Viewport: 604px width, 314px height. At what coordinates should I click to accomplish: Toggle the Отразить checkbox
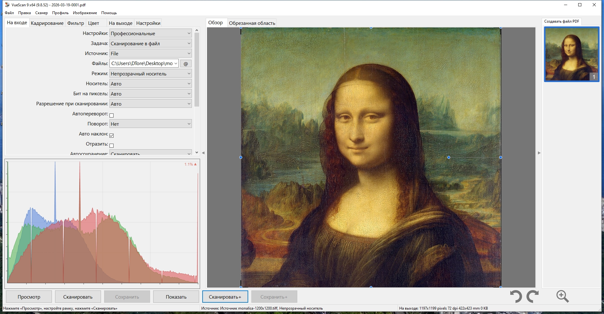112,146
